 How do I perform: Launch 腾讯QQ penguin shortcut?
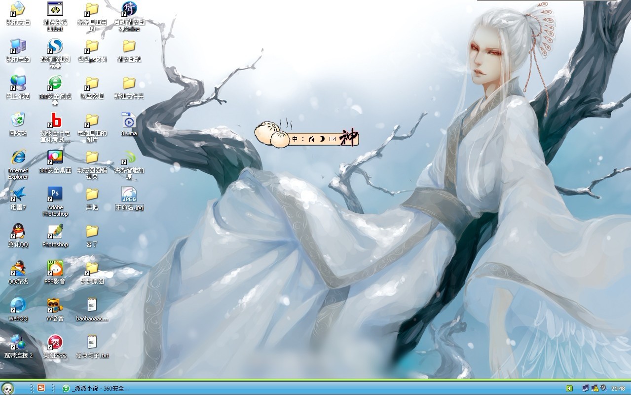click(18, 236)
